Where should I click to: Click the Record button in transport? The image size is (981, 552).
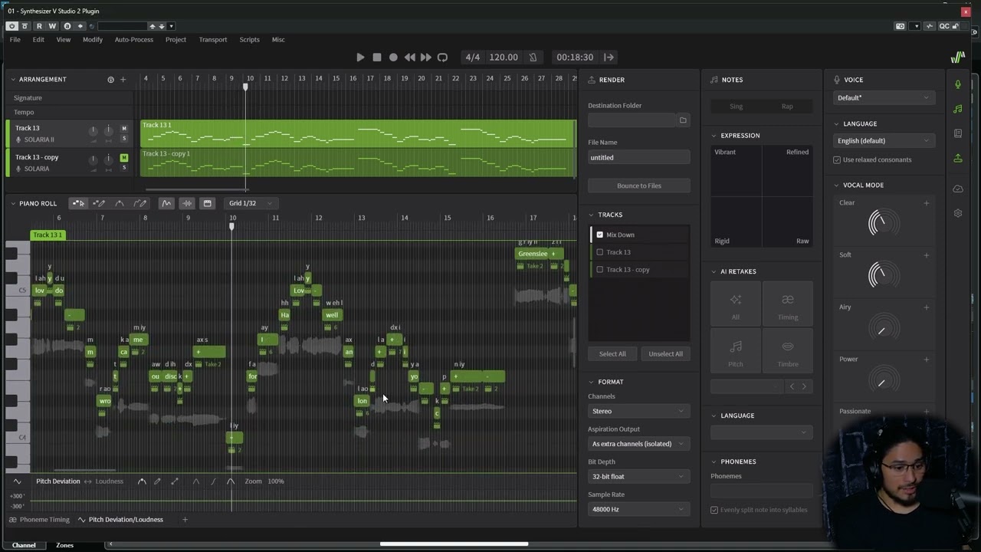click(x=393, y=58)
